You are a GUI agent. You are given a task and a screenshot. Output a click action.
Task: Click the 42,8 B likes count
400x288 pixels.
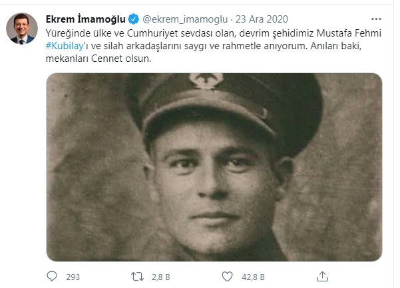tap(253, 277)
